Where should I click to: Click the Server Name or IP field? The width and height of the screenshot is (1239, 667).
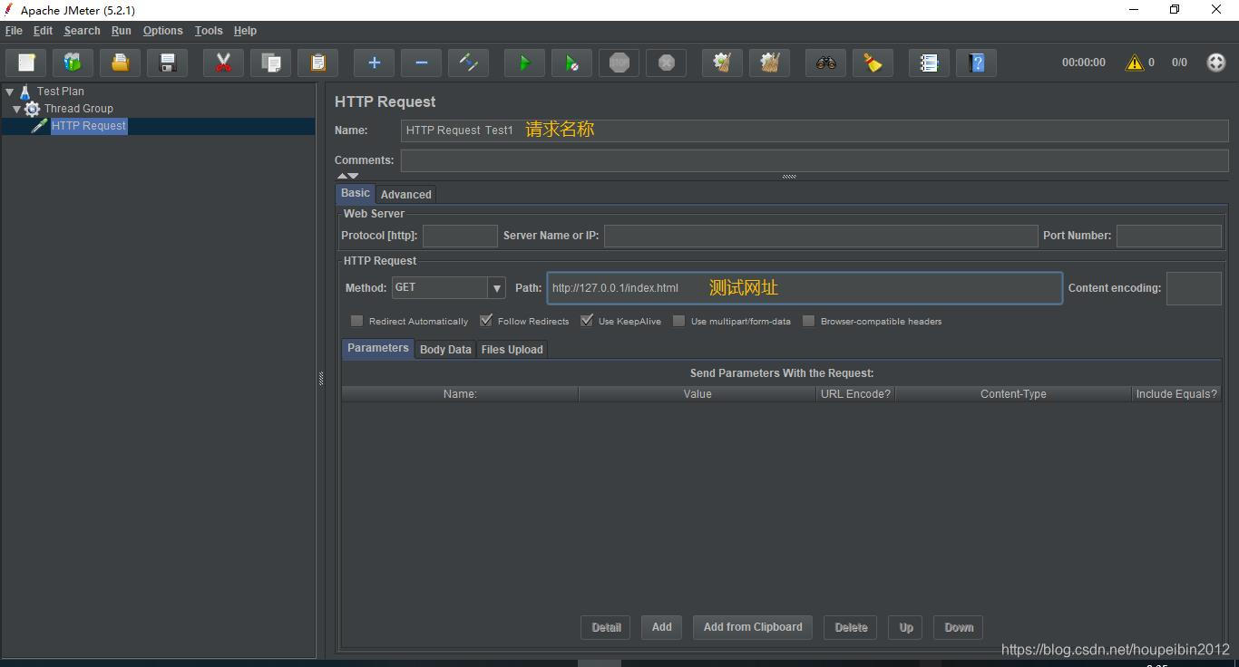(x=821, y=236)
